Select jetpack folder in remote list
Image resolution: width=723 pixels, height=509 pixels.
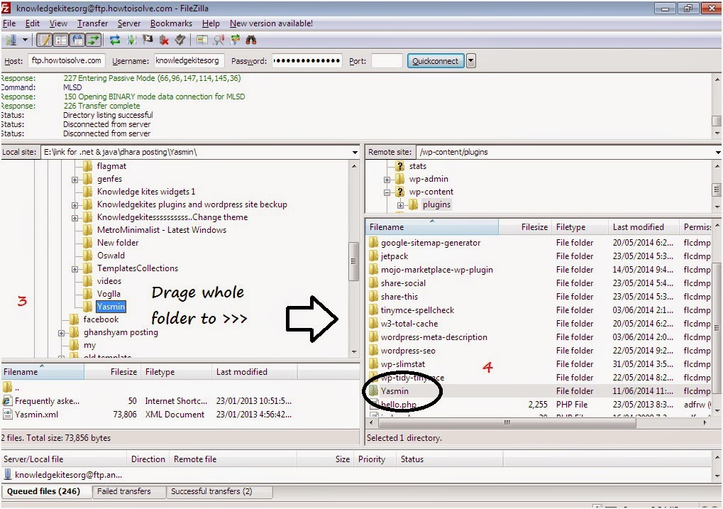click(394, 256)
